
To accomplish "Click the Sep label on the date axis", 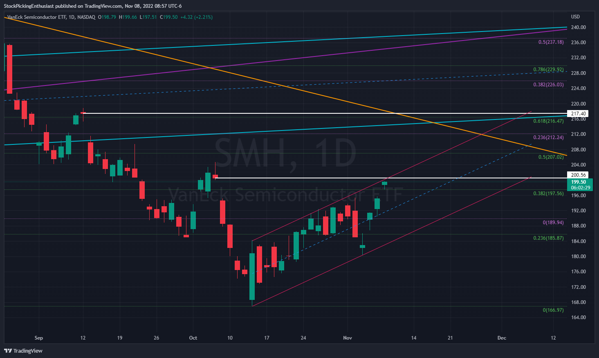I will click(x=39, y=338).
